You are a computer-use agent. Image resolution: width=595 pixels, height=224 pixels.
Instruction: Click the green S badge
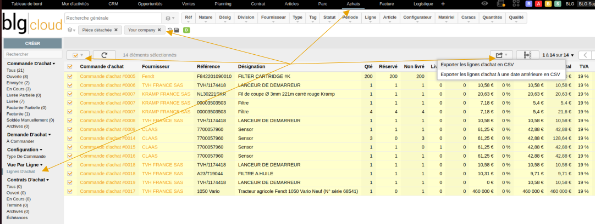[x=558, y=4]
